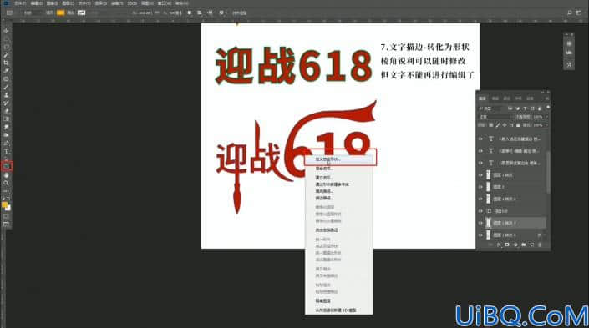Click the add layer mask icon
589x328 pixels.
507,245
